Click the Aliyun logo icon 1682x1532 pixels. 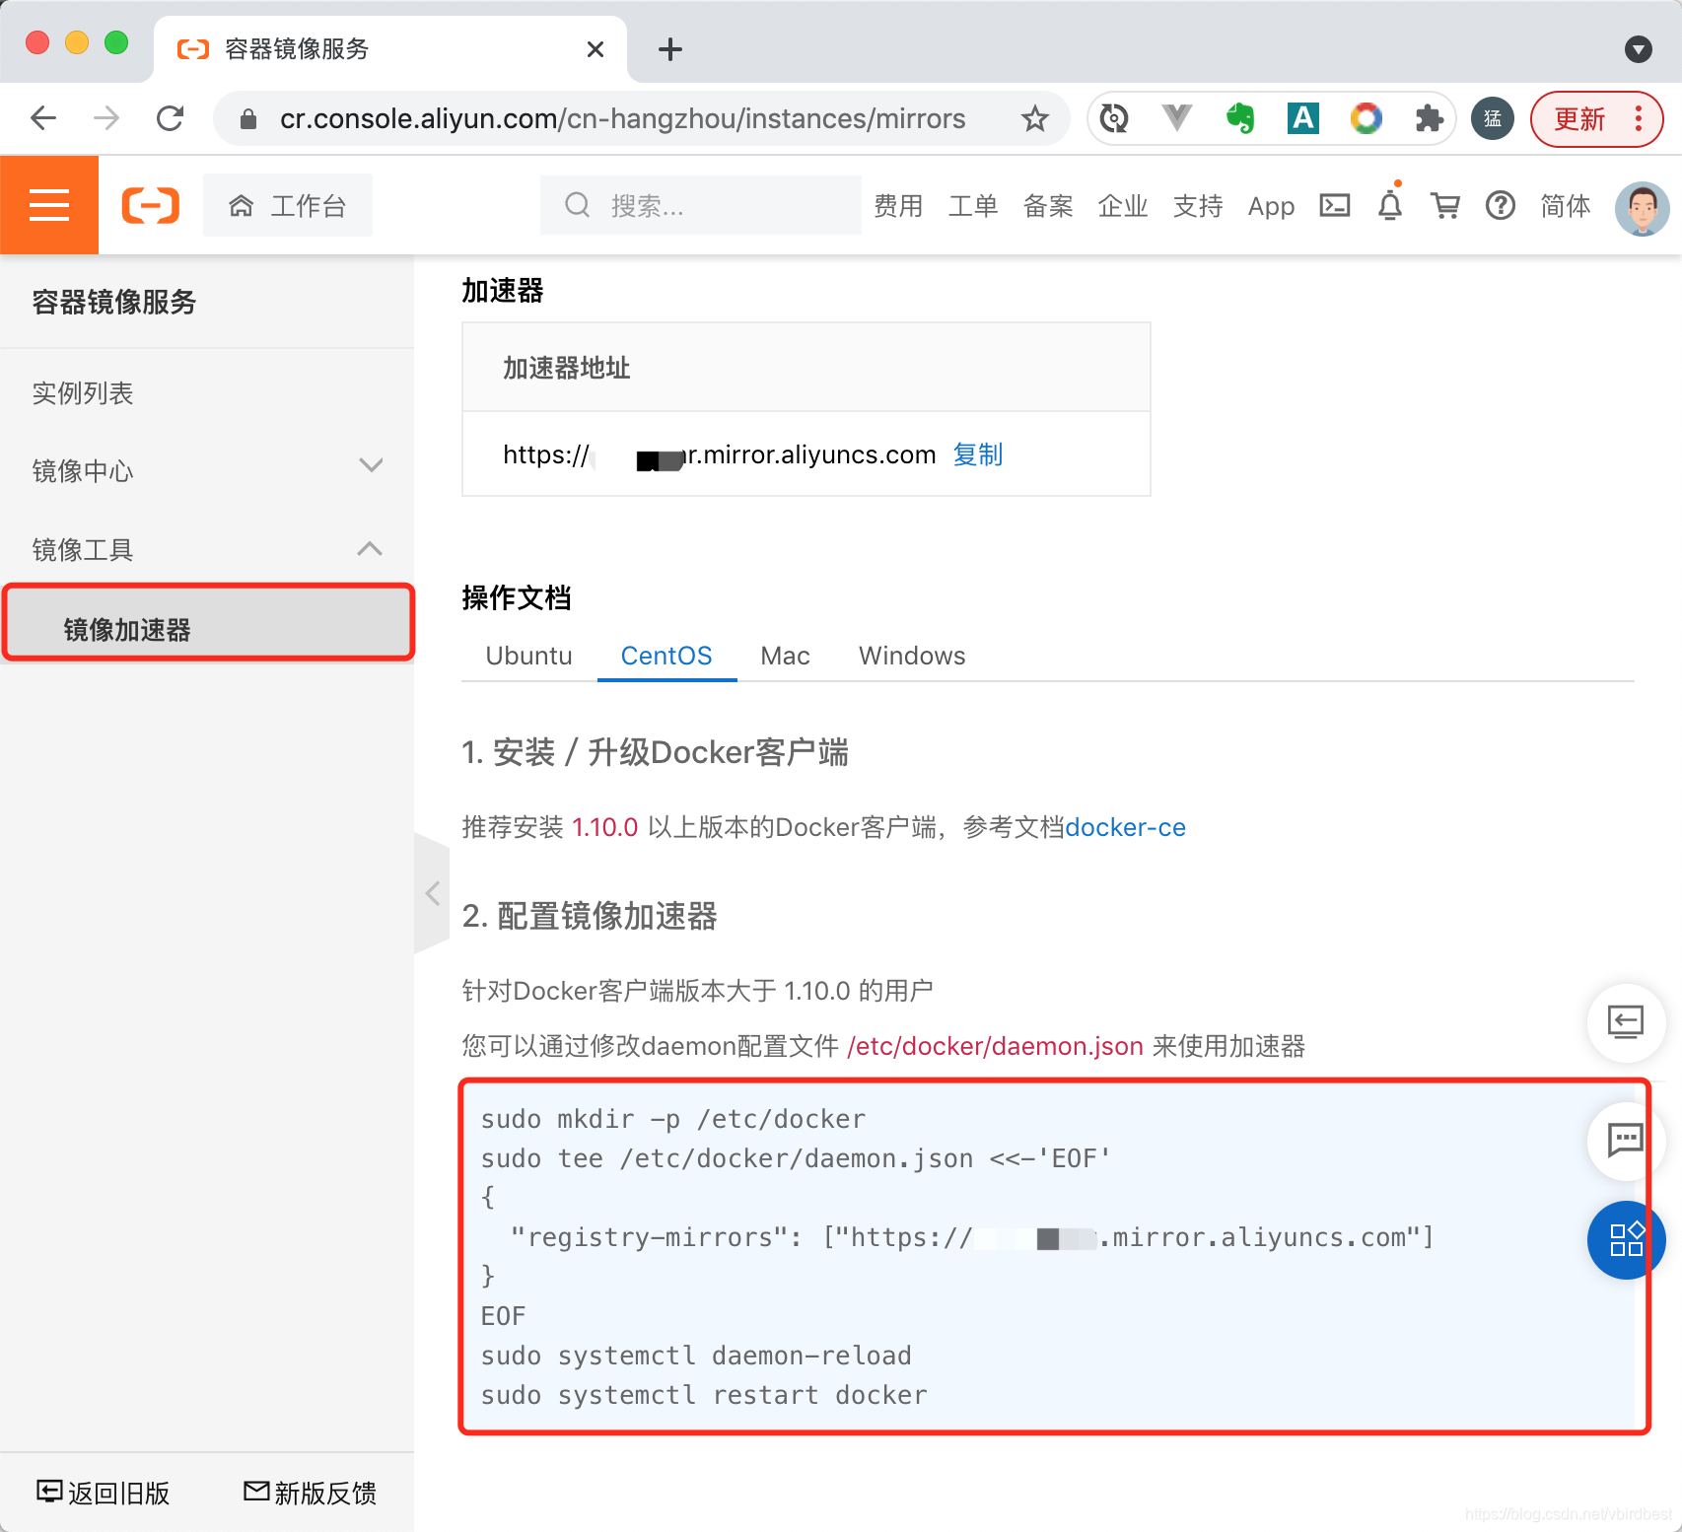tap(151, 205)
